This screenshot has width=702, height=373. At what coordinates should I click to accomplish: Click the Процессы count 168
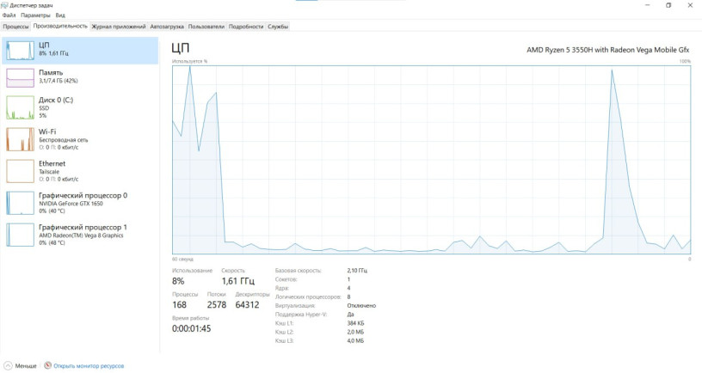coord(179,305)
